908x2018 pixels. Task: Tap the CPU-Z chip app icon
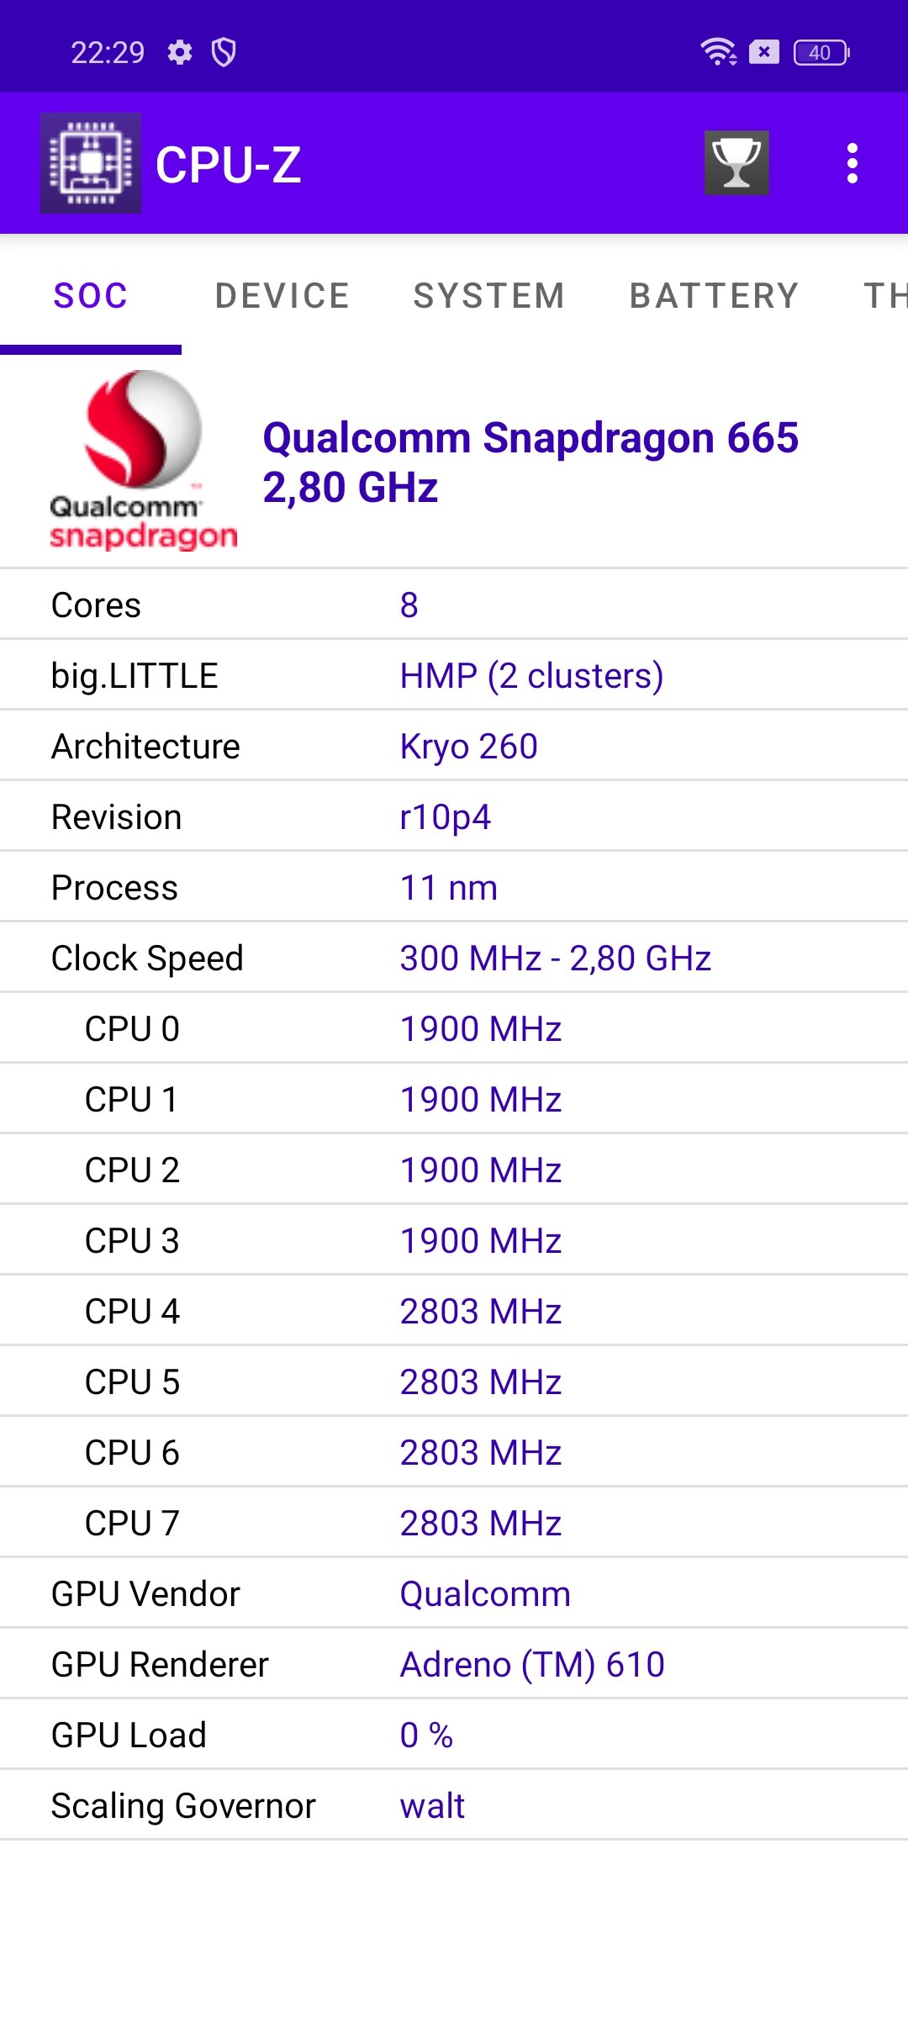click(91, 163)
